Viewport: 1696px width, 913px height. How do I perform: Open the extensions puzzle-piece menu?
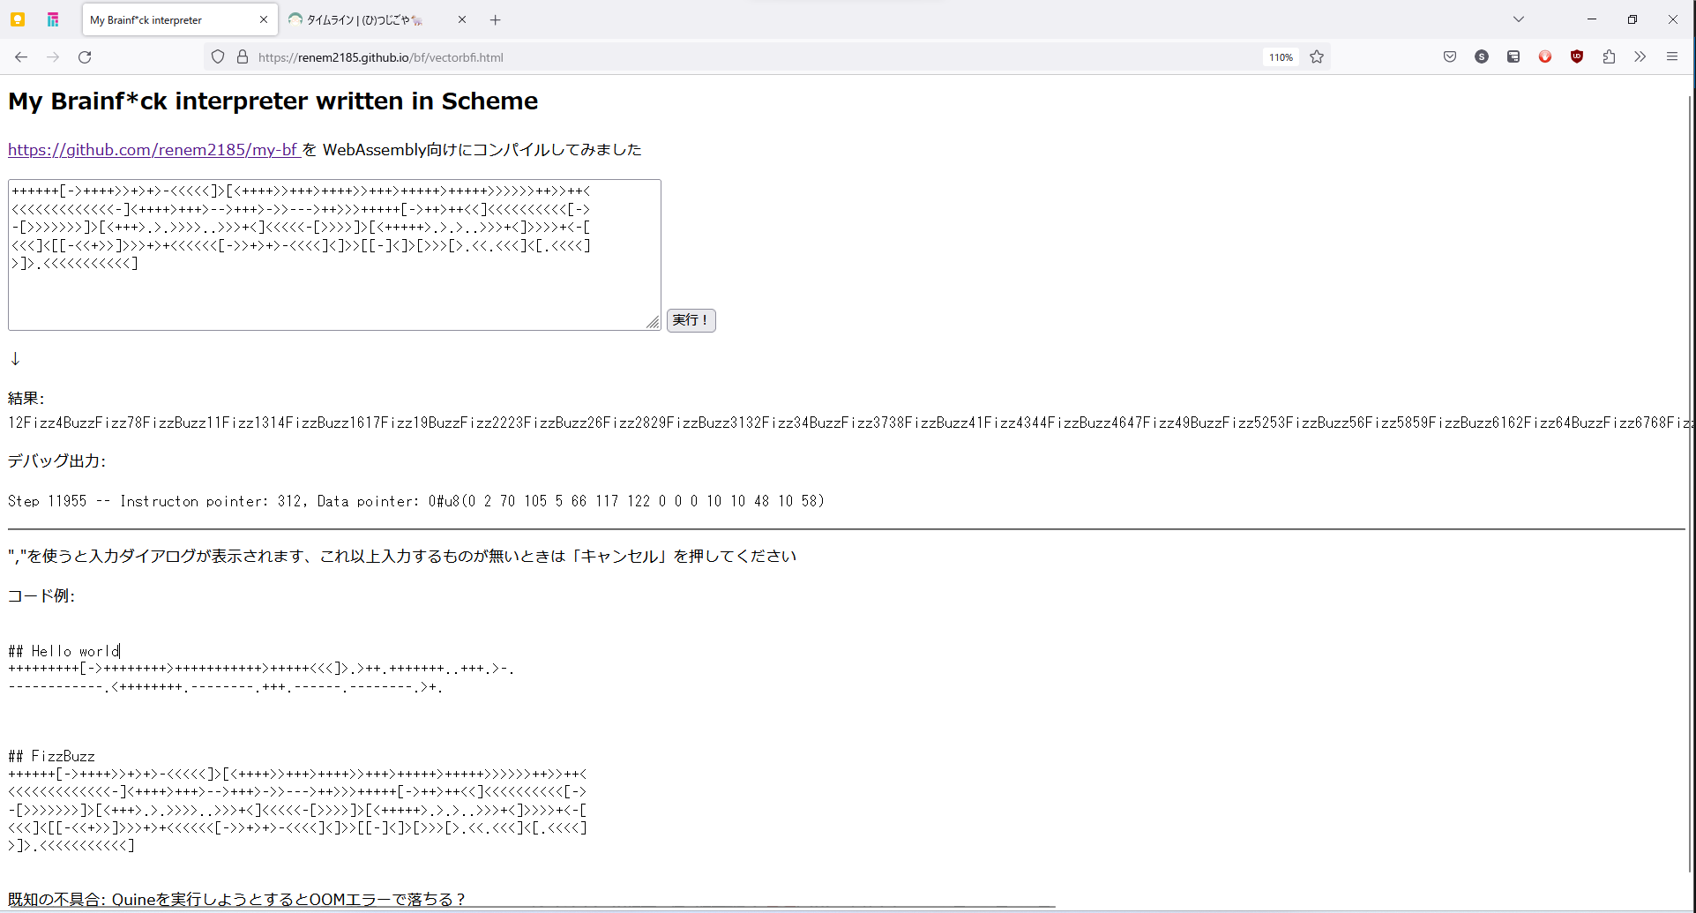[x=1609, y=57]
